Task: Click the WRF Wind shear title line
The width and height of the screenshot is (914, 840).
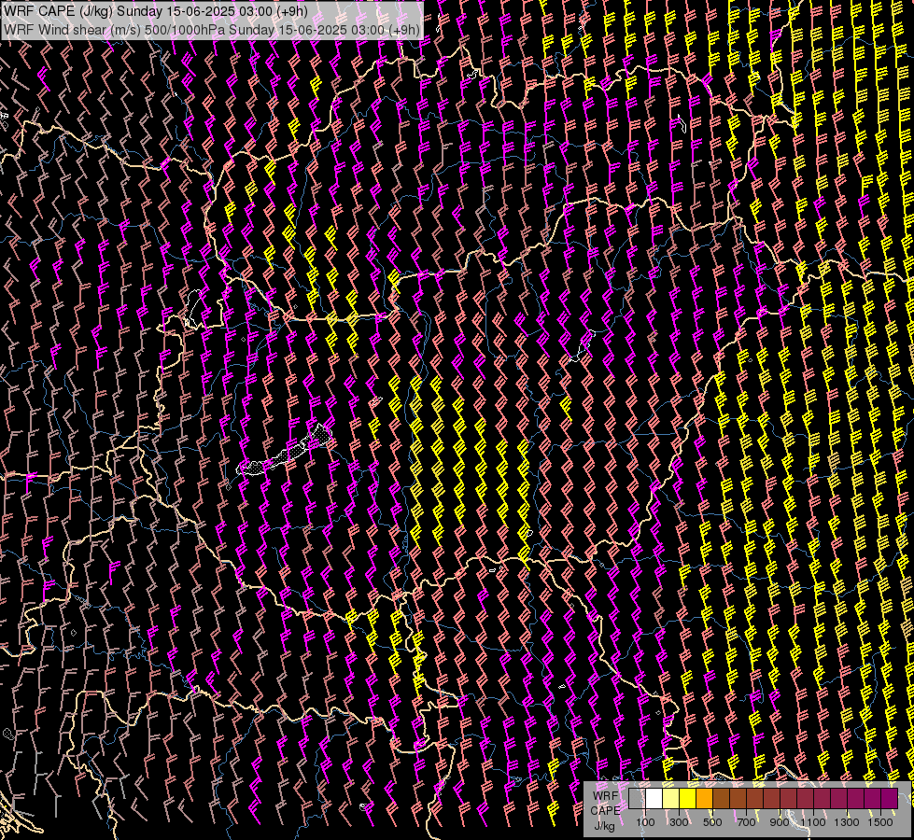Action: (212, 30)
